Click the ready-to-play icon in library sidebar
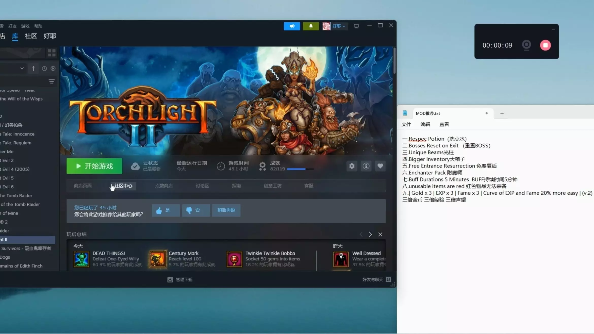This screenshot has width=594, height=334. pyautogui.click(x=53, y=69)
